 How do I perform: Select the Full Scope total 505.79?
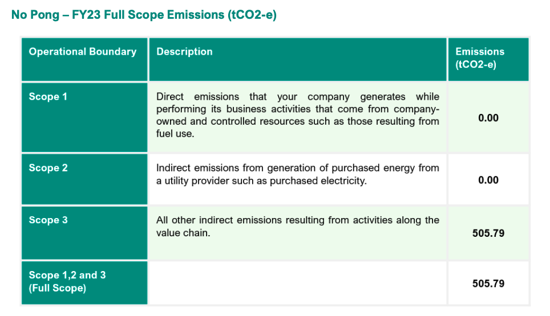[x=488, y=284]
